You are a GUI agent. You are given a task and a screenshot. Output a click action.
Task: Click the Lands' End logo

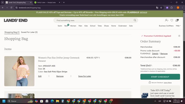point(16,21)
